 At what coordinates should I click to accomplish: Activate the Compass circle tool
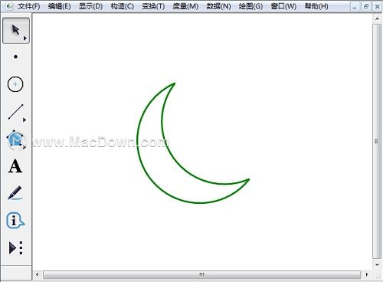(x=15, y=84)
